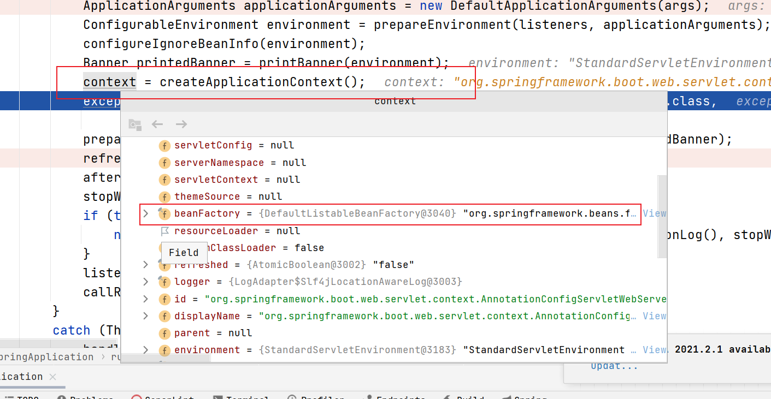Screen dimensions: 771x399
Task: Click the field icon beside parent
Action: point(164,333)
